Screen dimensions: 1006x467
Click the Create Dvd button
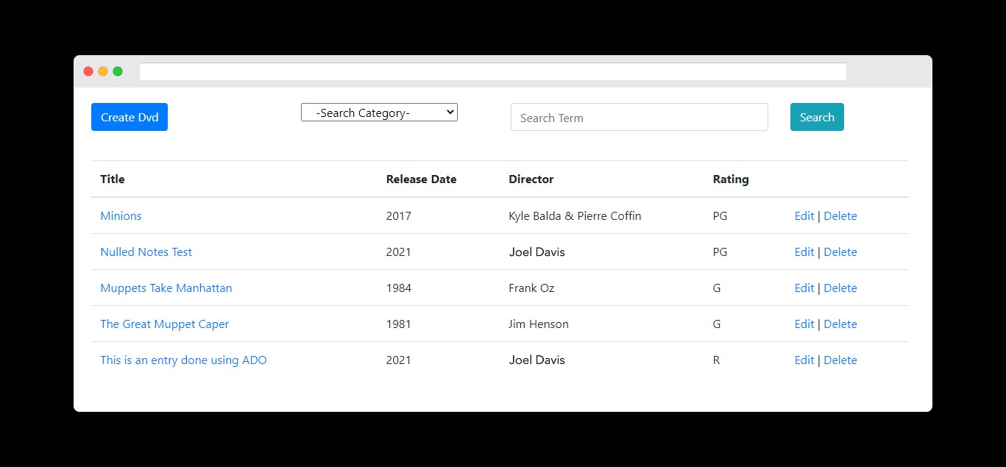(x=130, y=117)
